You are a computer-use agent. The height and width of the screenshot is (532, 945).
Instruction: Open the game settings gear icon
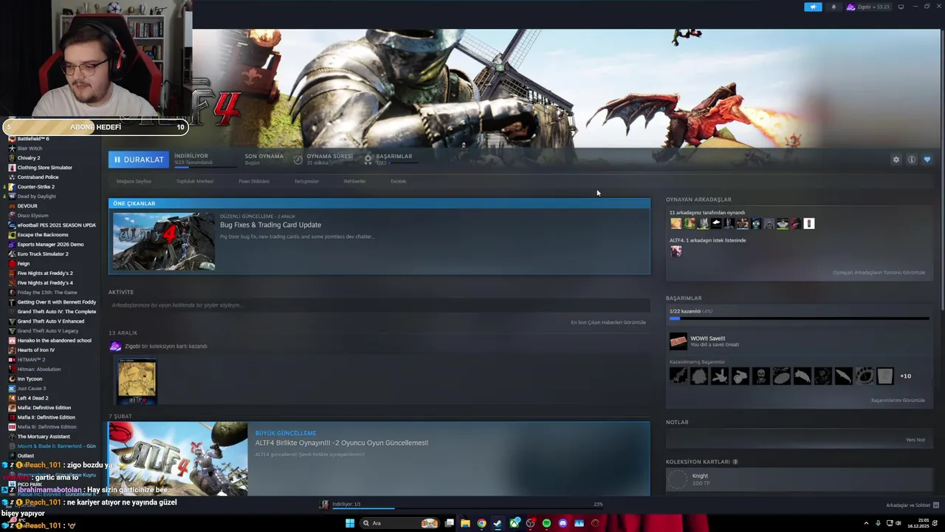click(x=896, y=160)
